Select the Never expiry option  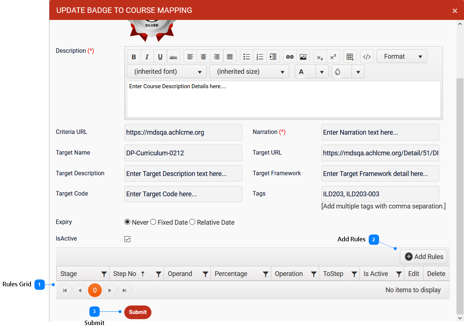(128, 222)
